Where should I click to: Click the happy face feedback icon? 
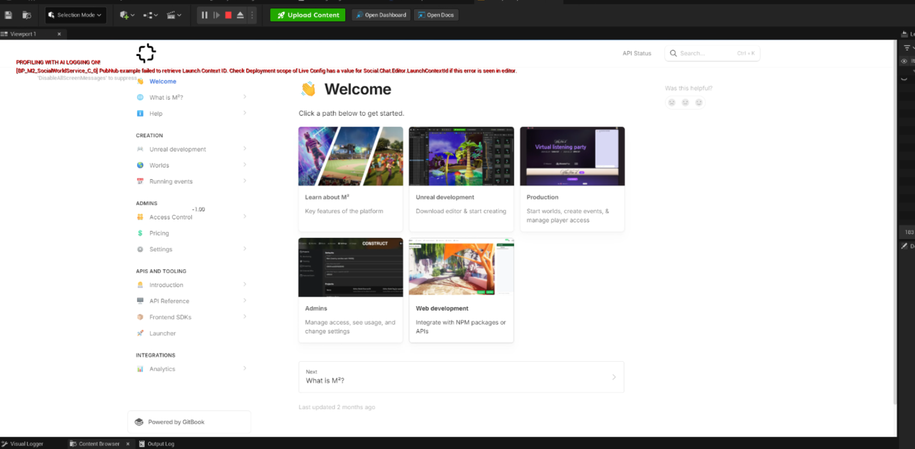698,102
